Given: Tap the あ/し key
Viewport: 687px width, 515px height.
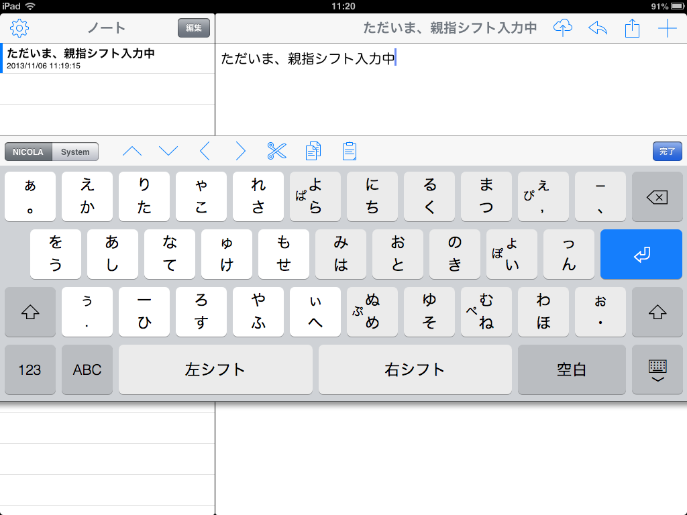Looking at the screenshot, I should [113, 254].
